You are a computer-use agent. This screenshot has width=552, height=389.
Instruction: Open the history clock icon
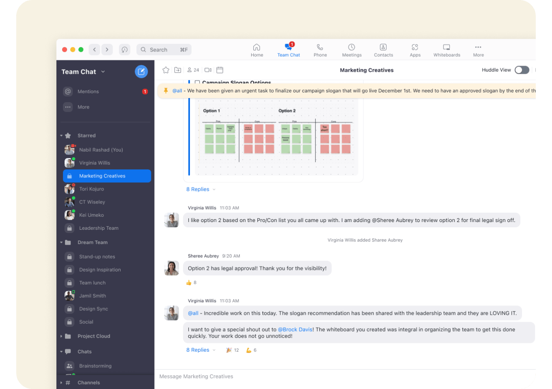pyautogui.click(x=125, y=49)
